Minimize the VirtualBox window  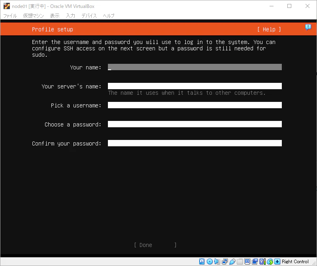(x=272, y=6)
